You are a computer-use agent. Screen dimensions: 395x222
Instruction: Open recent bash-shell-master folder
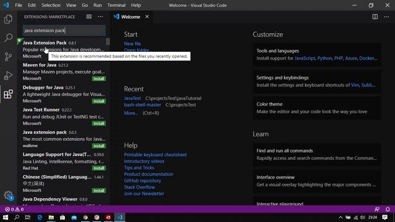tap(143, 105)
